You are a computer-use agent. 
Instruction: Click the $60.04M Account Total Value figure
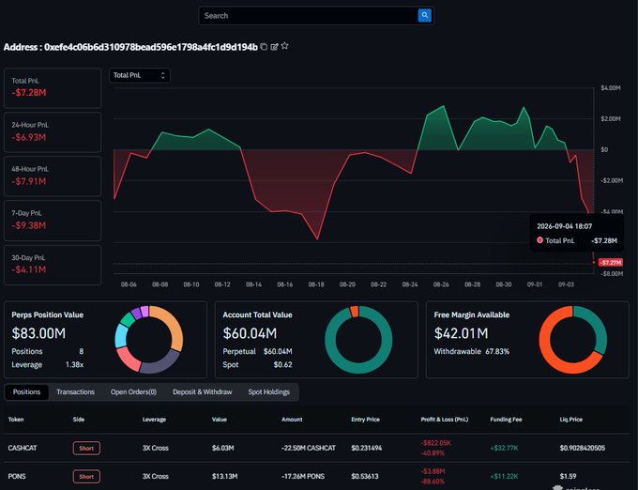click(250, 333)
